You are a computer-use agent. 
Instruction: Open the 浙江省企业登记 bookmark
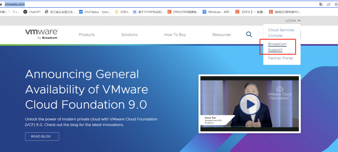(60, 12)
